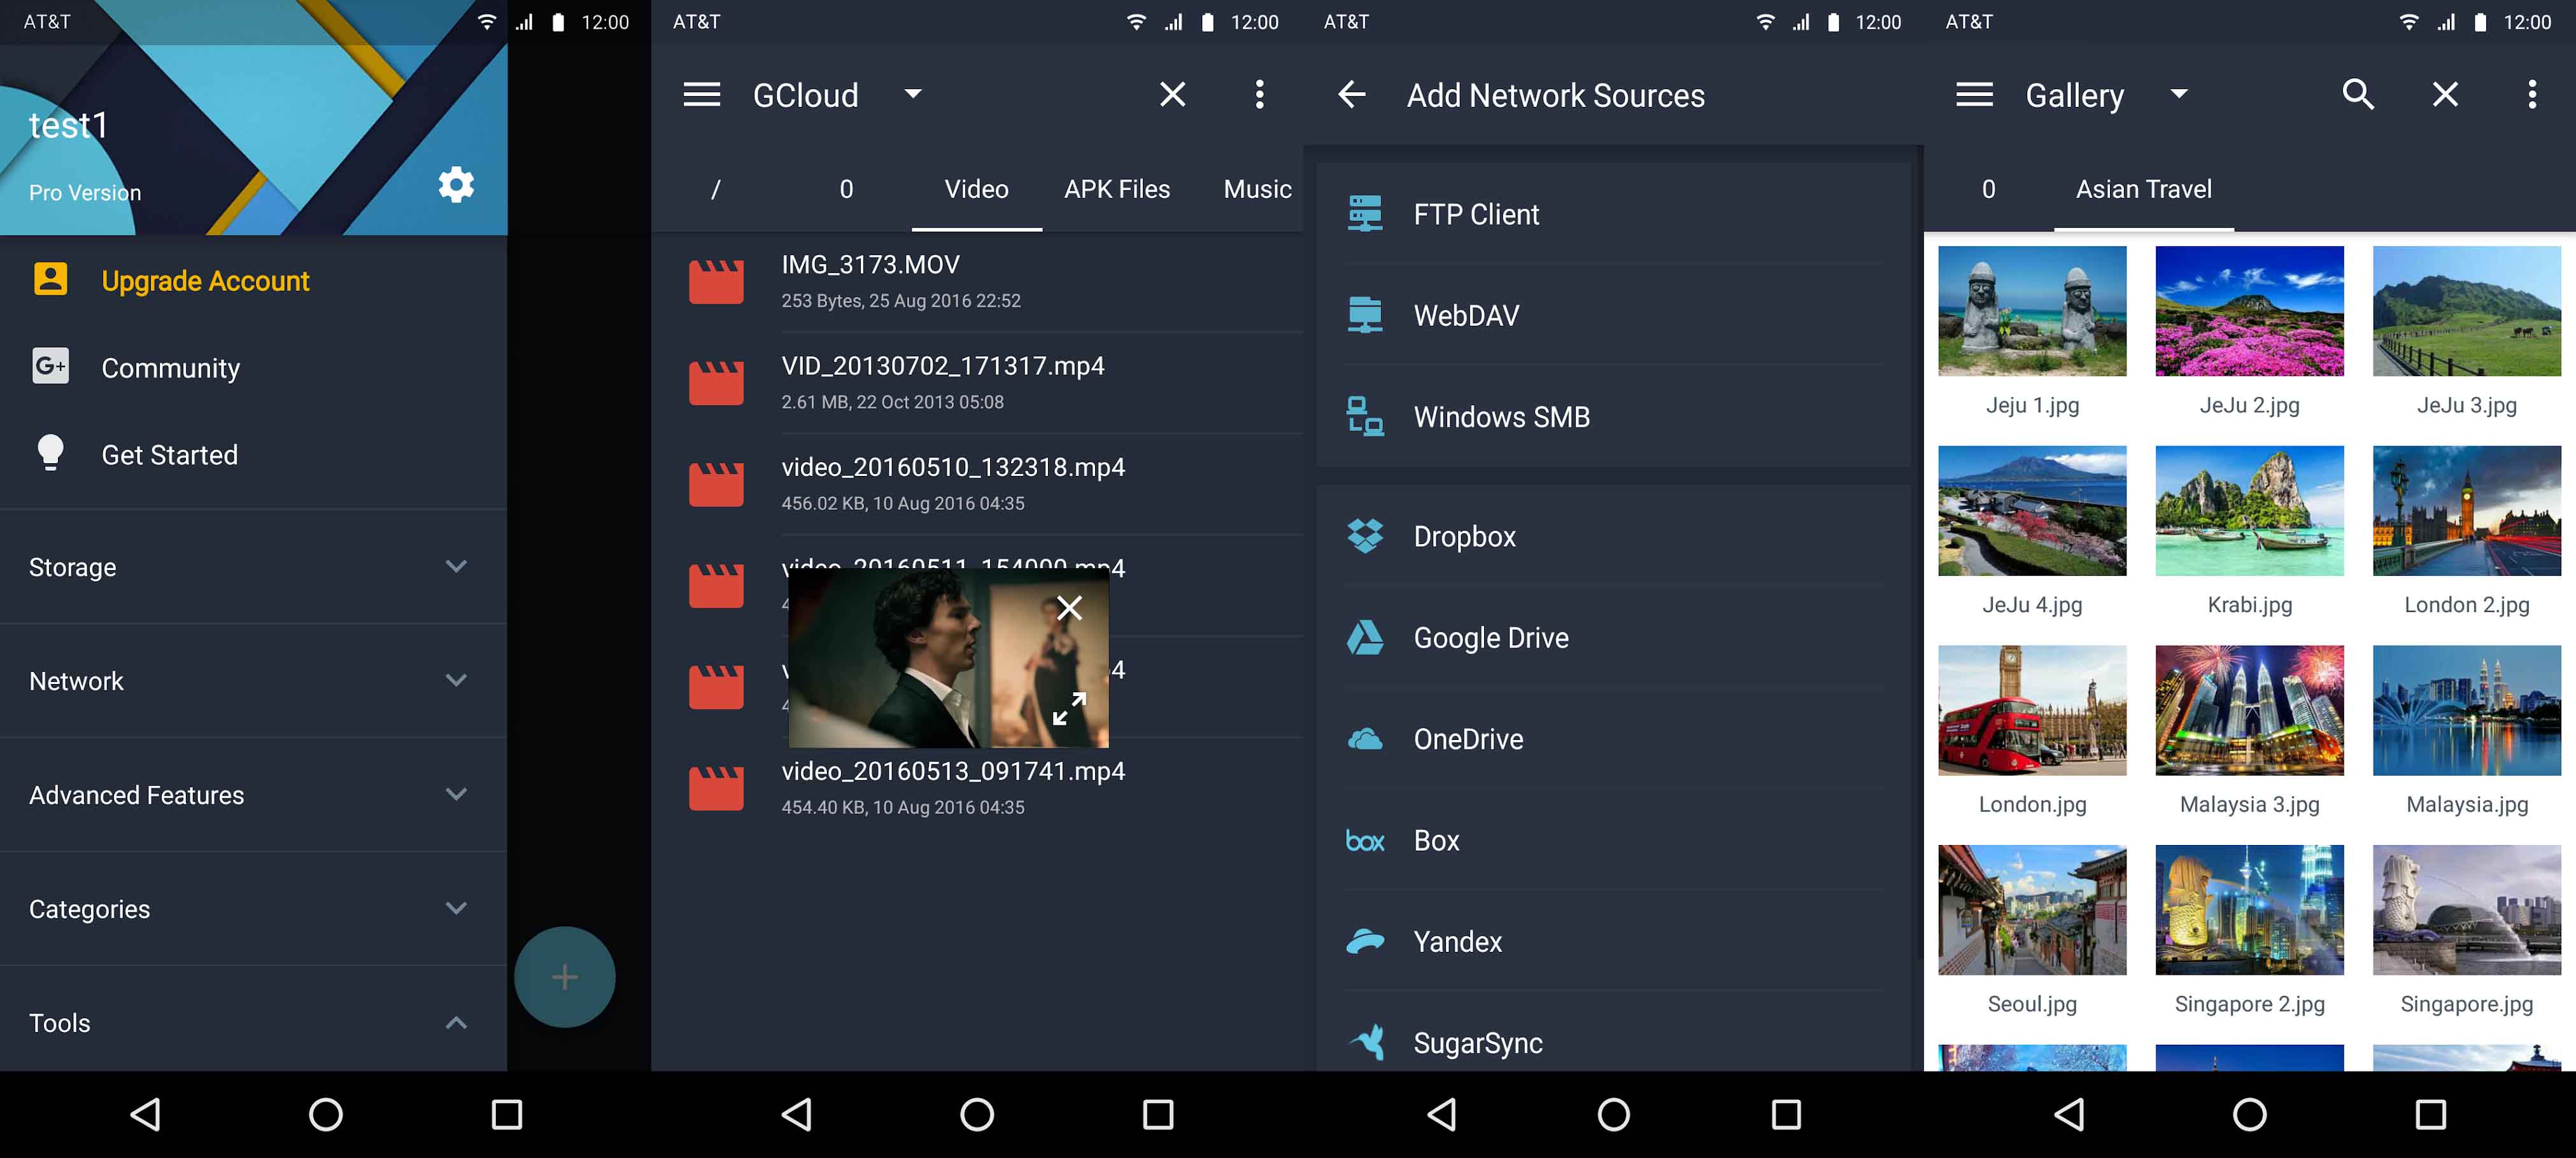
Task: Search in the Gallery screen
Action: 2358,95
